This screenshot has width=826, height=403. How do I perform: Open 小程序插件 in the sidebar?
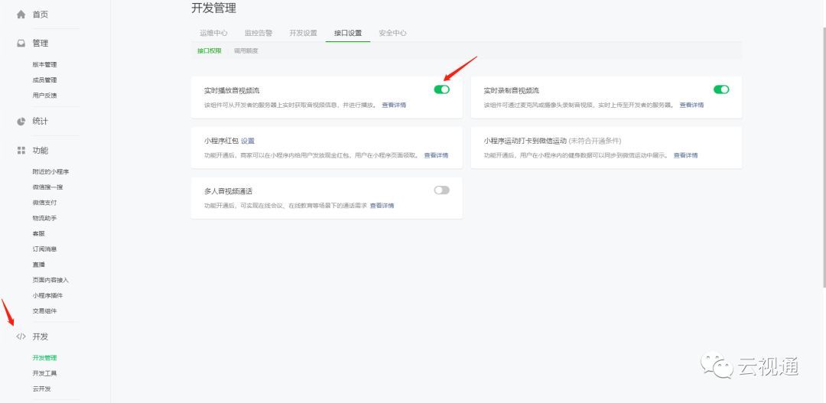point(48,295)
